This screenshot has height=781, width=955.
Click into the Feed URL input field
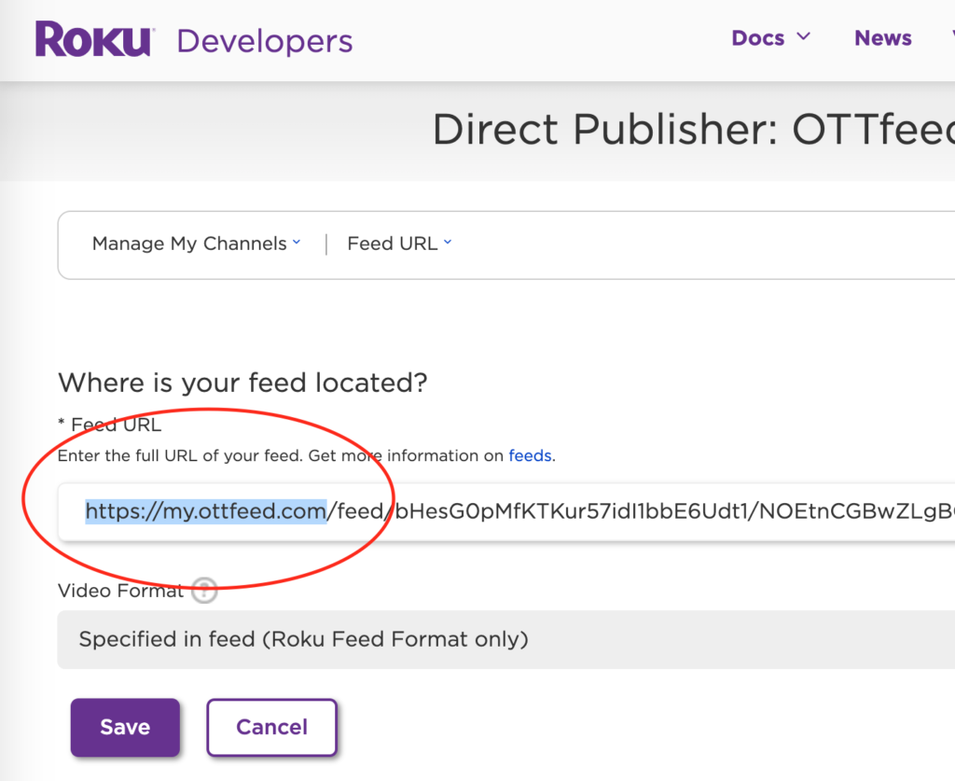(506, 511)
